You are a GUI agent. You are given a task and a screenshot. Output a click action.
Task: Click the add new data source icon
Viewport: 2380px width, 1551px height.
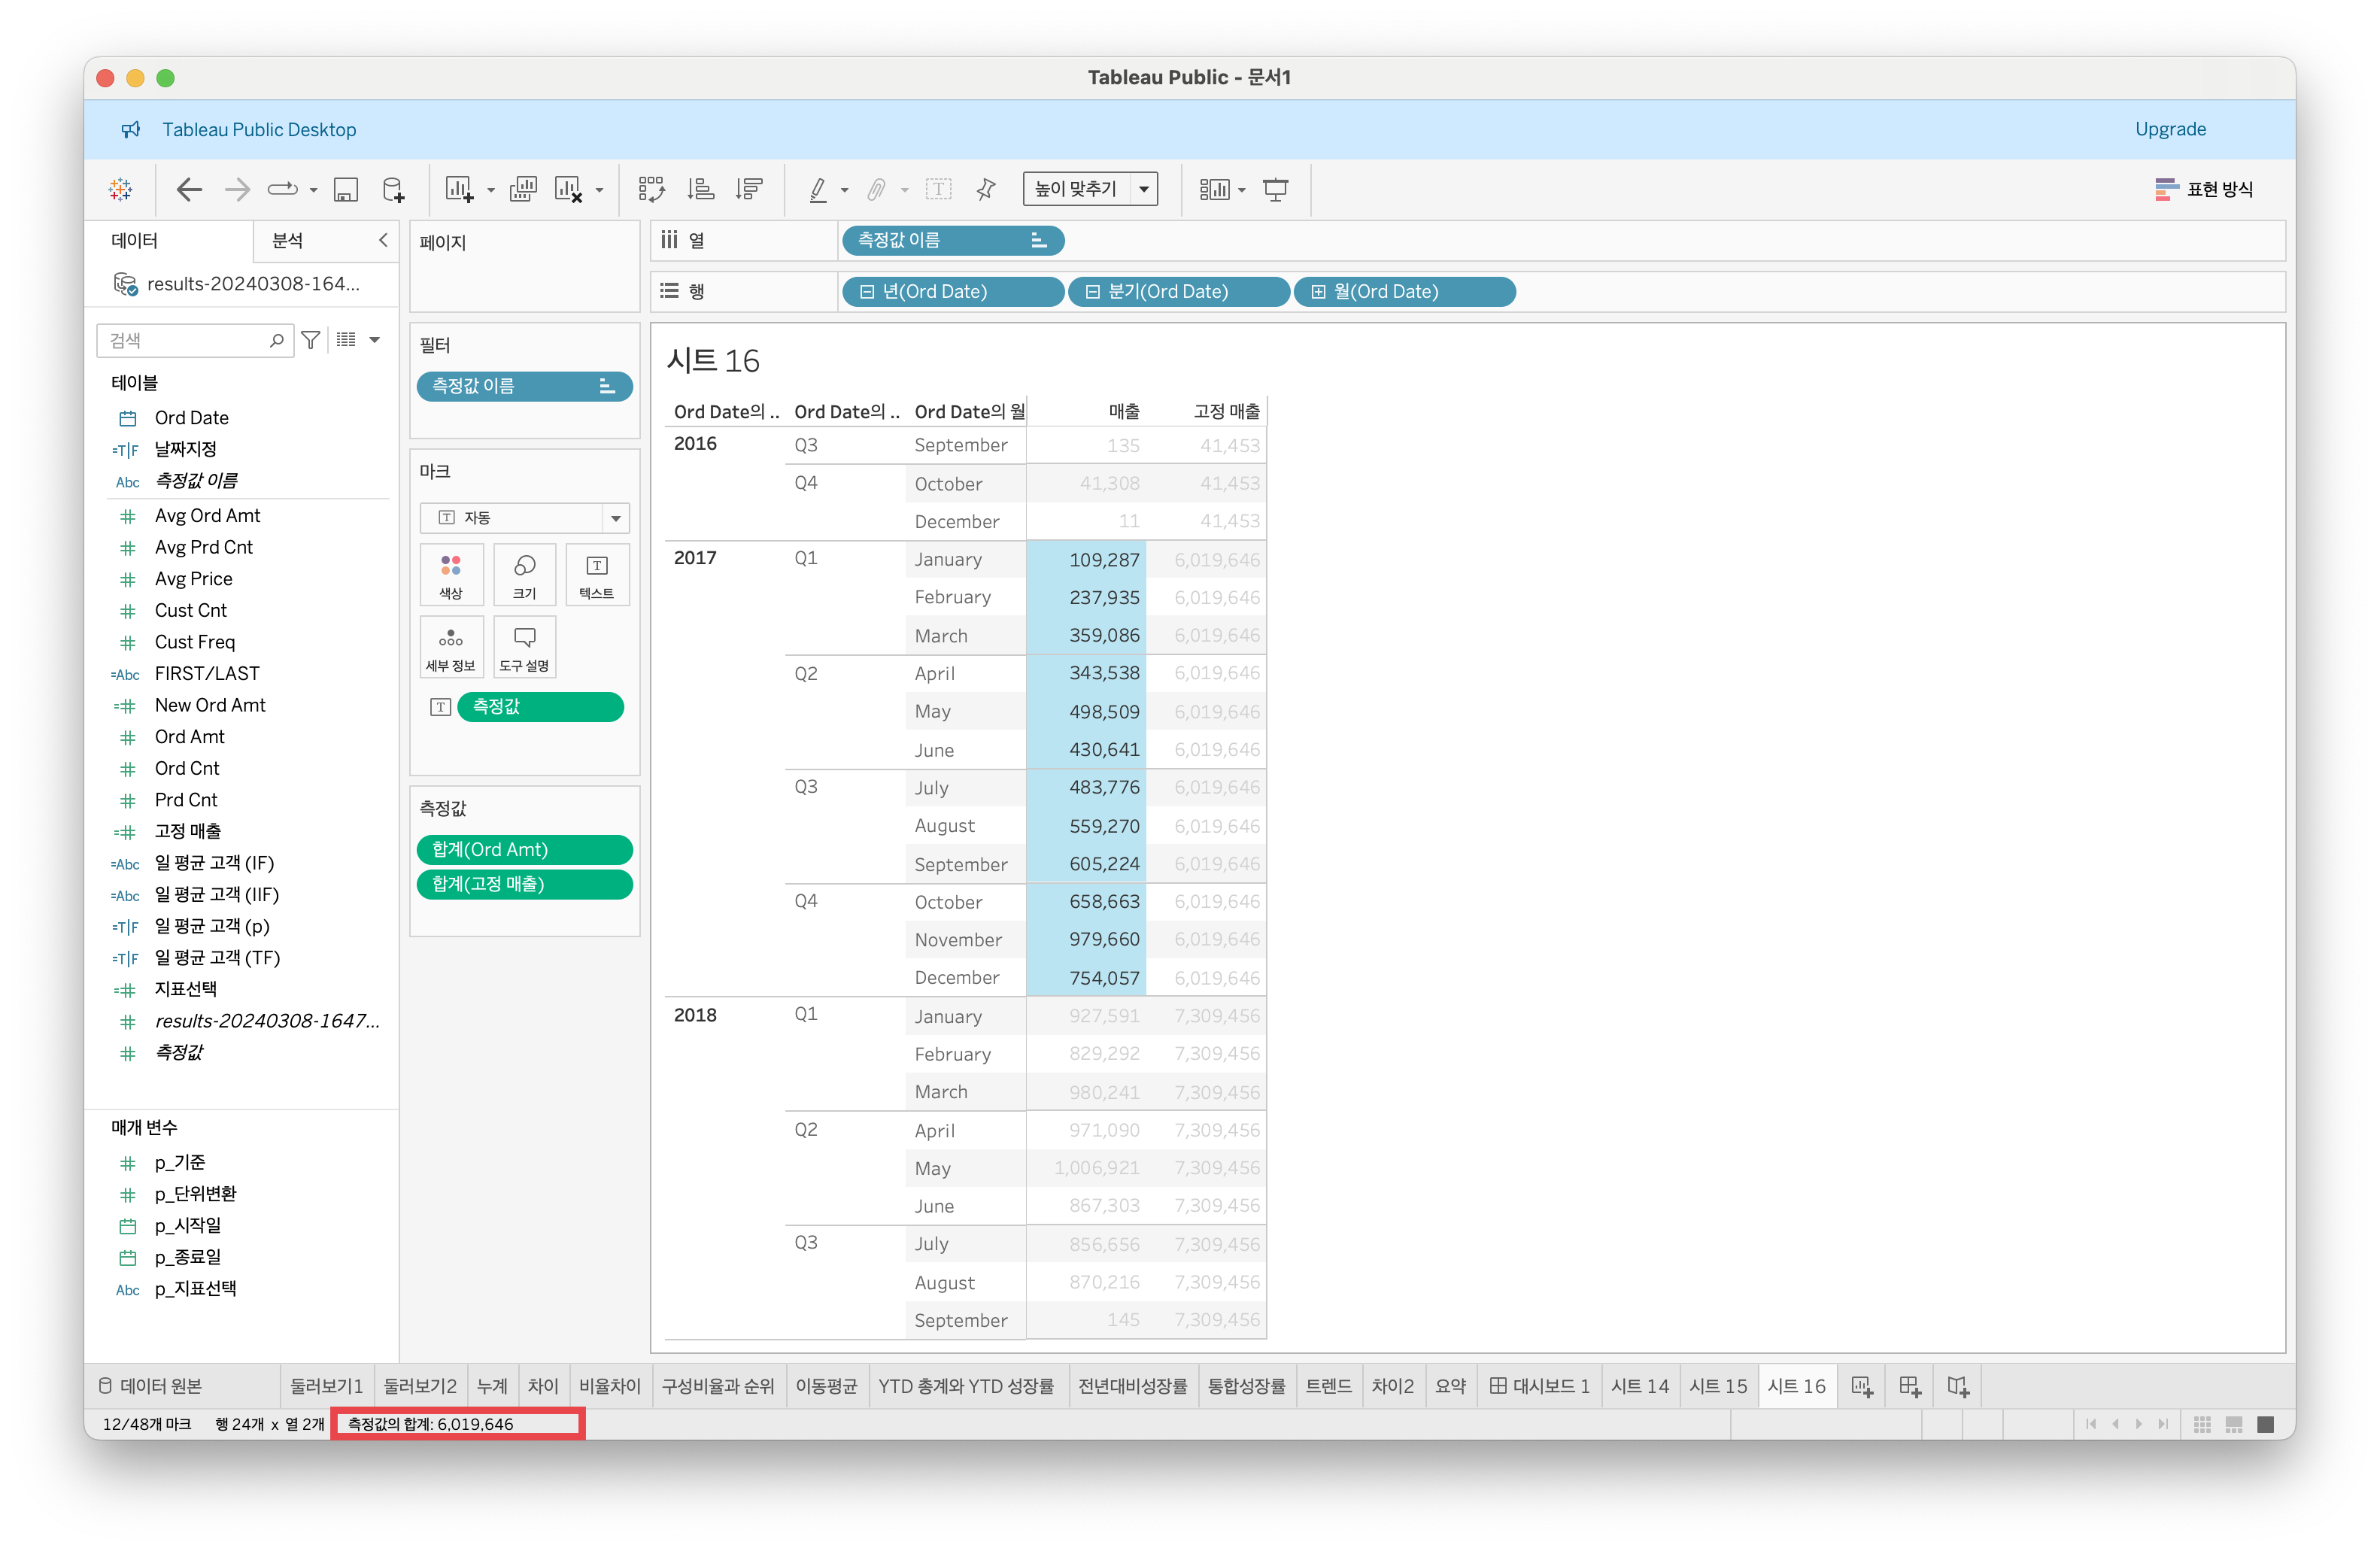[x=394, y=189]
